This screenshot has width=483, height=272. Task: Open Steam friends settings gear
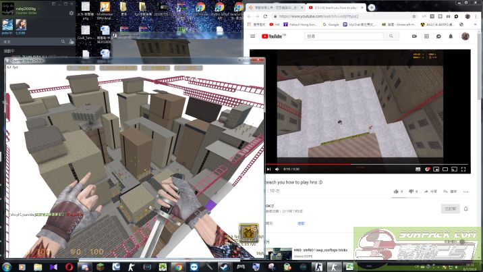pyautogui.click(x=72, y=13)
